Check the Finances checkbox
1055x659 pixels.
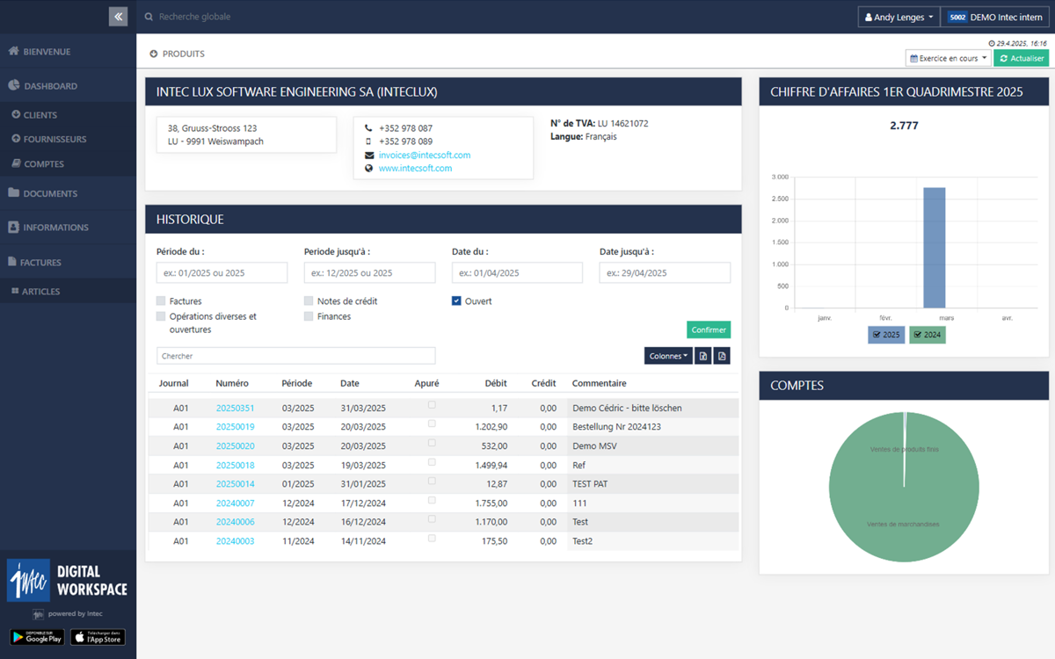coord(309,316)
